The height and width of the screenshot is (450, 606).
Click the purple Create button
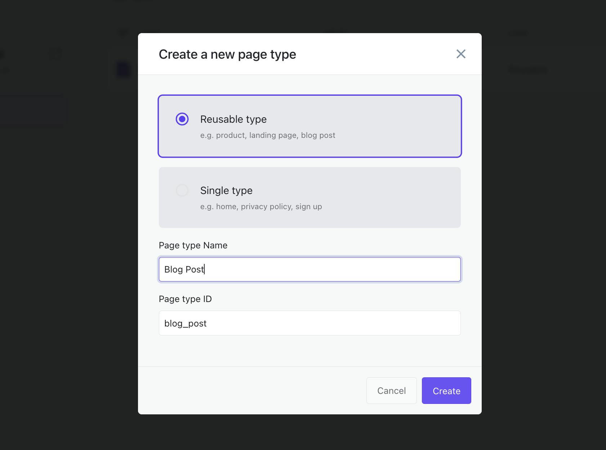(x=446, y=391)
